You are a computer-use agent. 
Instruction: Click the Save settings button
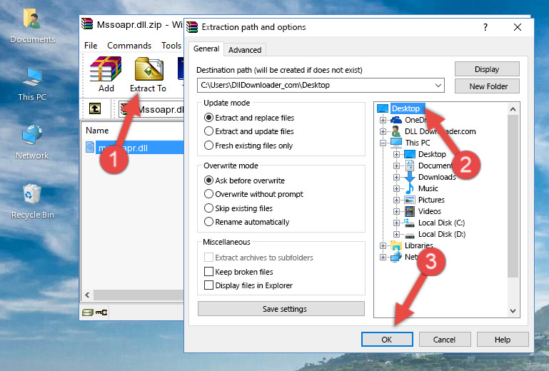[281, 309]
